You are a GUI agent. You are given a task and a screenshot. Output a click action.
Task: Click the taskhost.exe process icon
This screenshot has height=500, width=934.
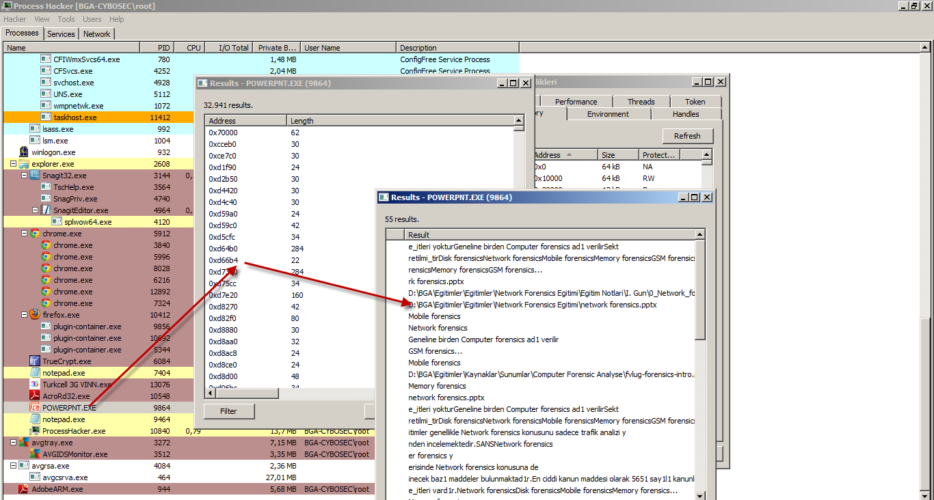[x=46, y=117]
